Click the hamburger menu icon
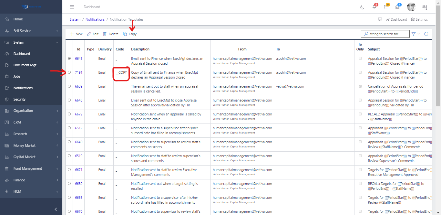This screenshot has width=441, height=215. pos(72,6)
